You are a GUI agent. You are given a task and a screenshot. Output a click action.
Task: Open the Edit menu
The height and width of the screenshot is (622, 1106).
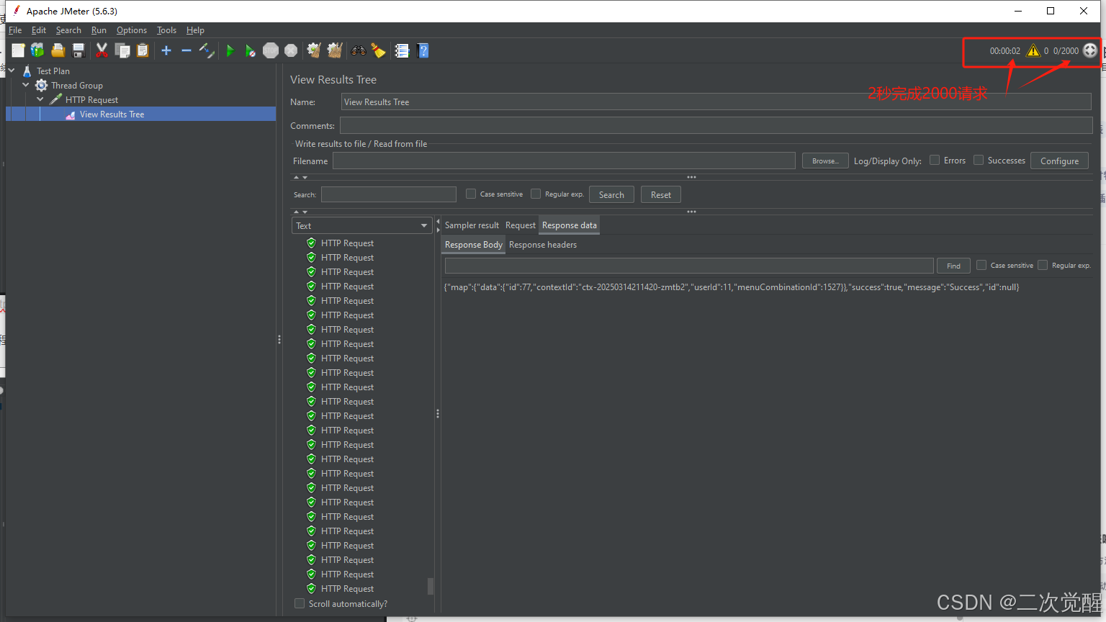click(39, 30)
